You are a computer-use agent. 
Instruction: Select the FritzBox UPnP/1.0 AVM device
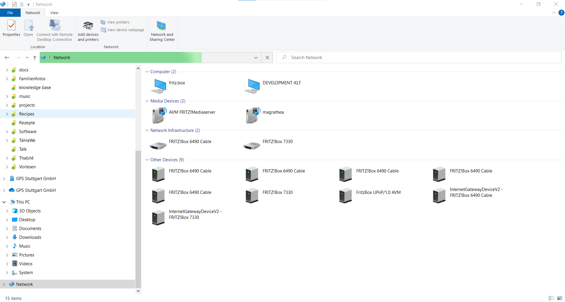click(x=346, y=195)
